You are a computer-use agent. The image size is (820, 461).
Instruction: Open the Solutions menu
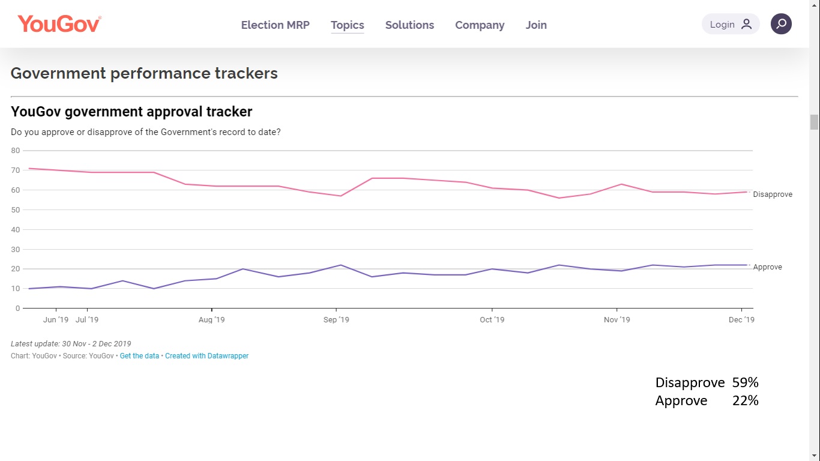409,25
